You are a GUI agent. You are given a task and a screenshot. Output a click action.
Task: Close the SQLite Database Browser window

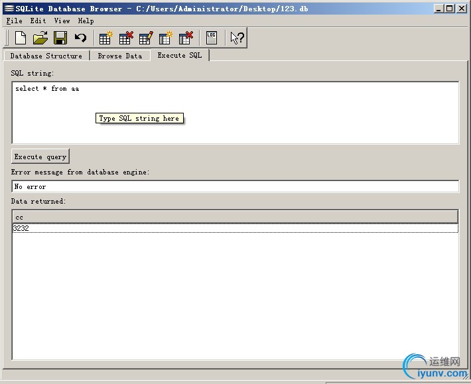click(x=462, y=9)
